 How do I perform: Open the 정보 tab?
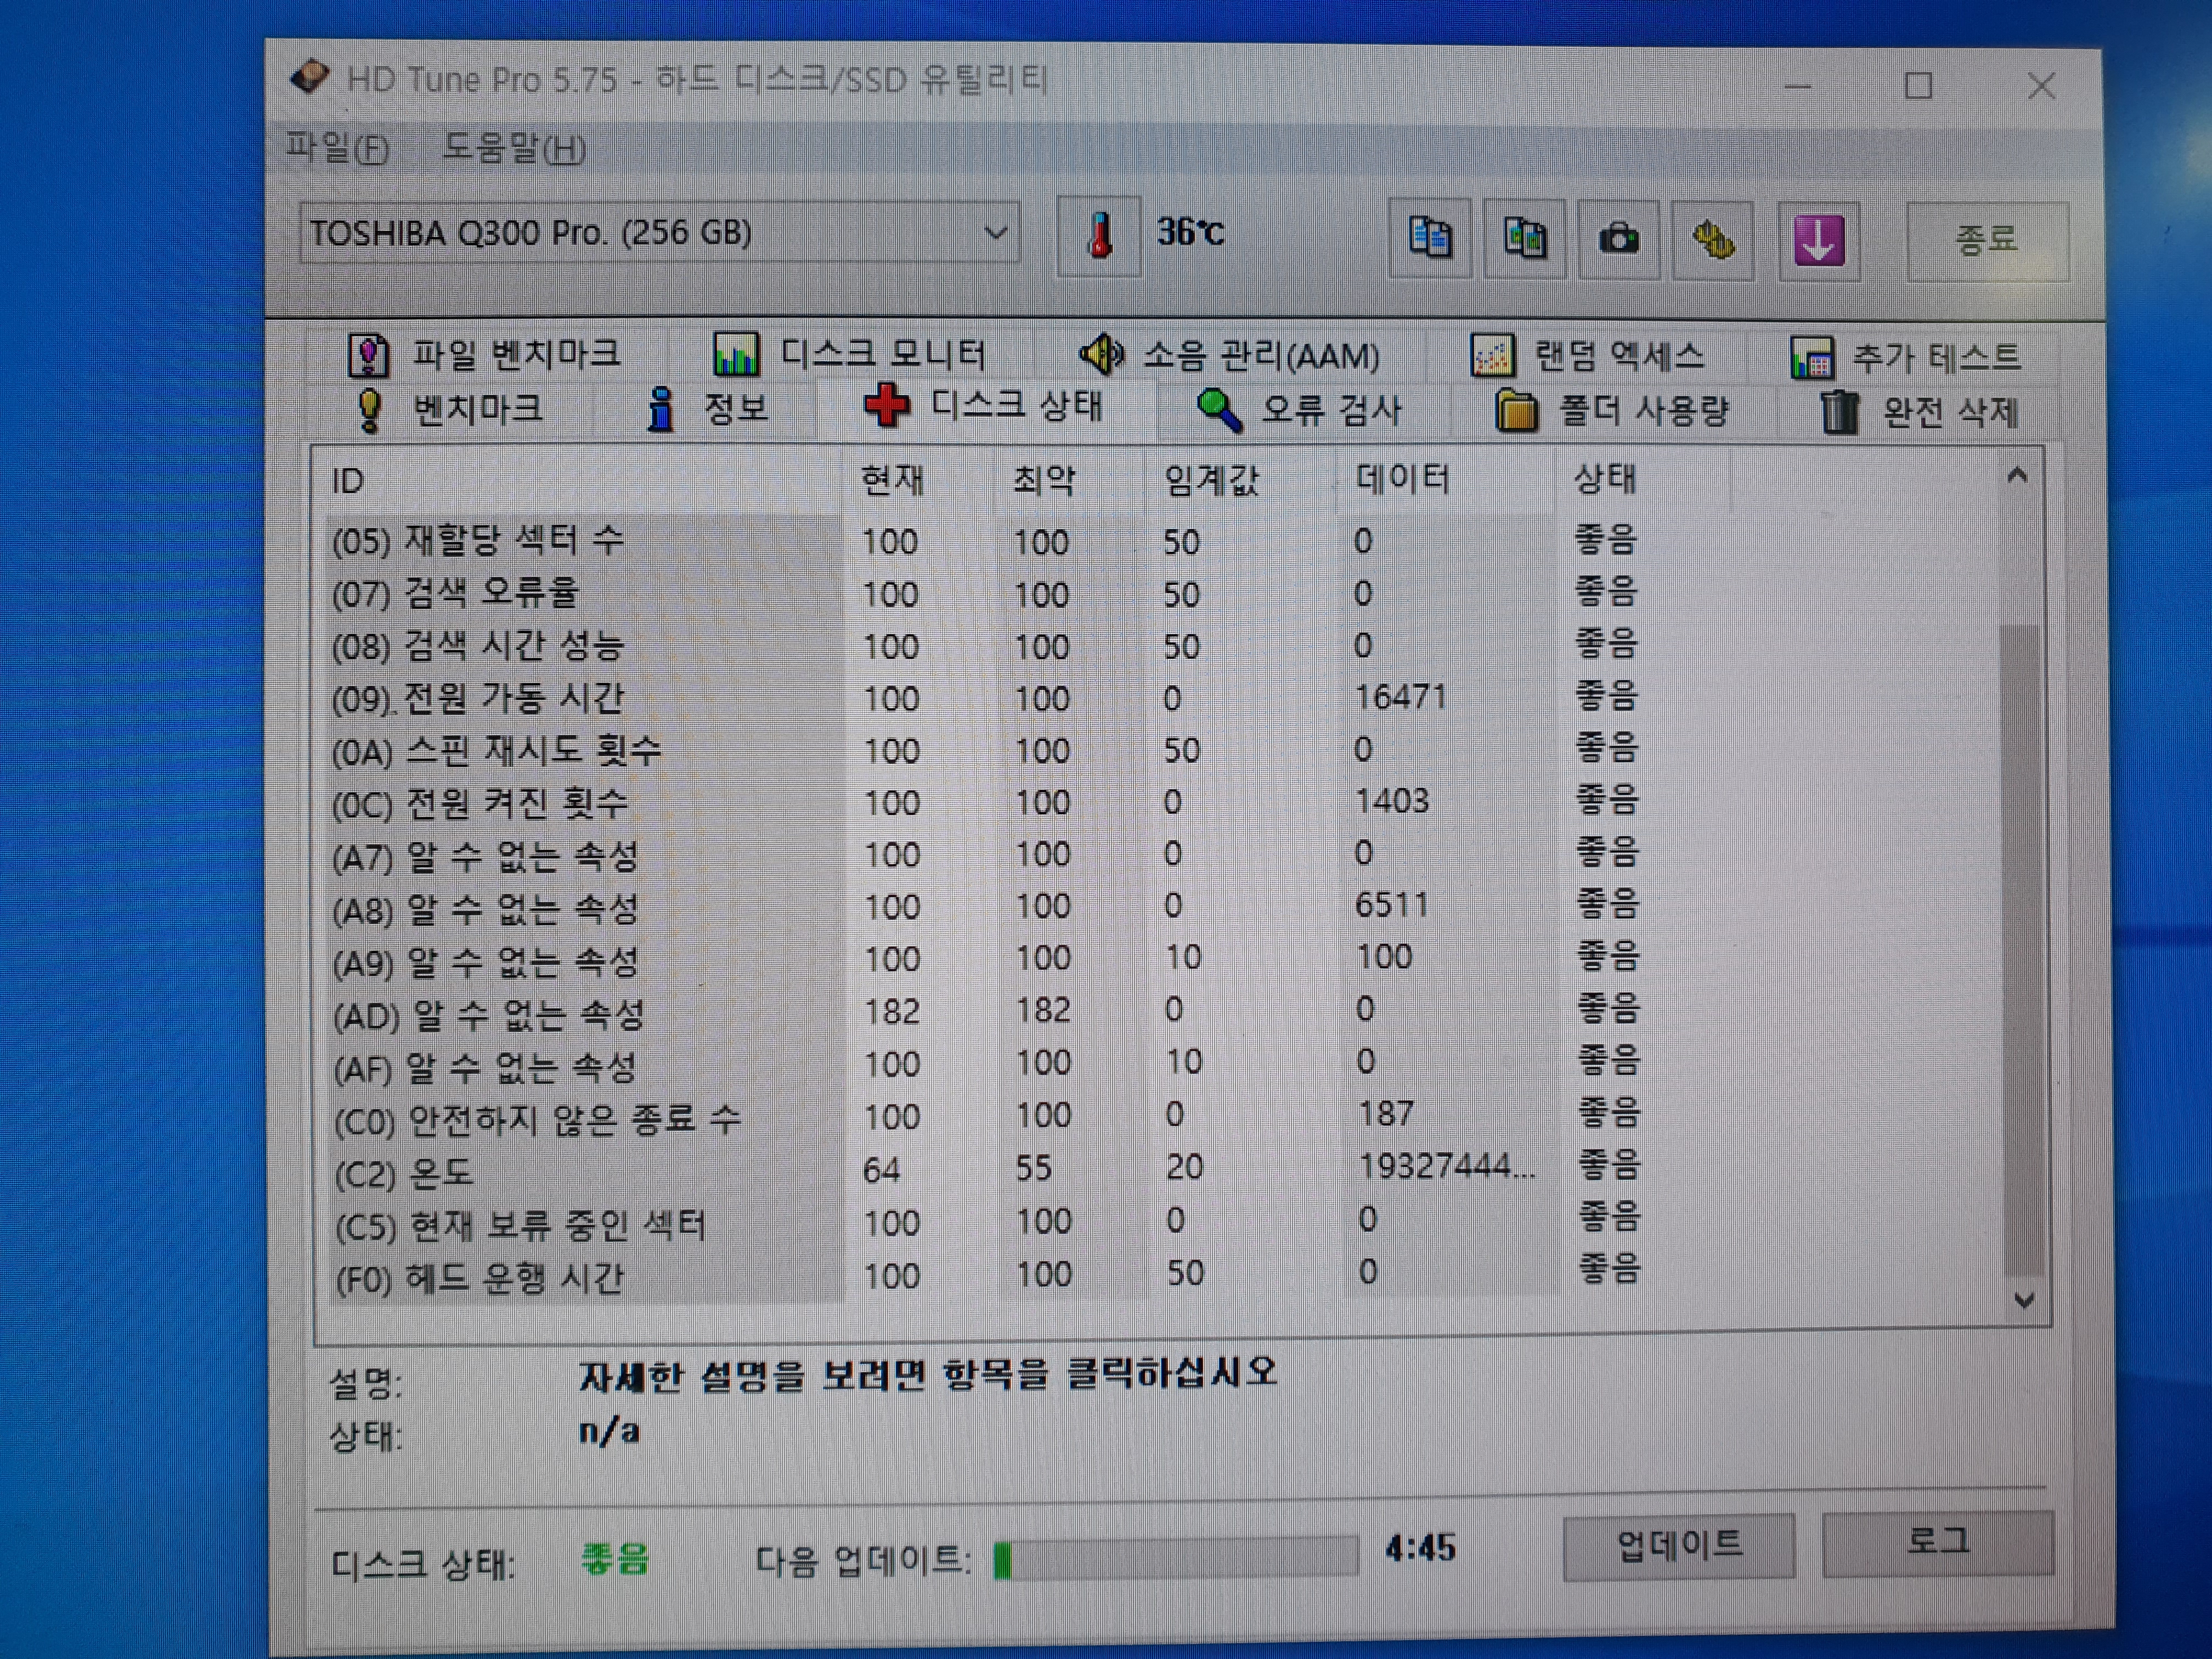pos(708,409)
